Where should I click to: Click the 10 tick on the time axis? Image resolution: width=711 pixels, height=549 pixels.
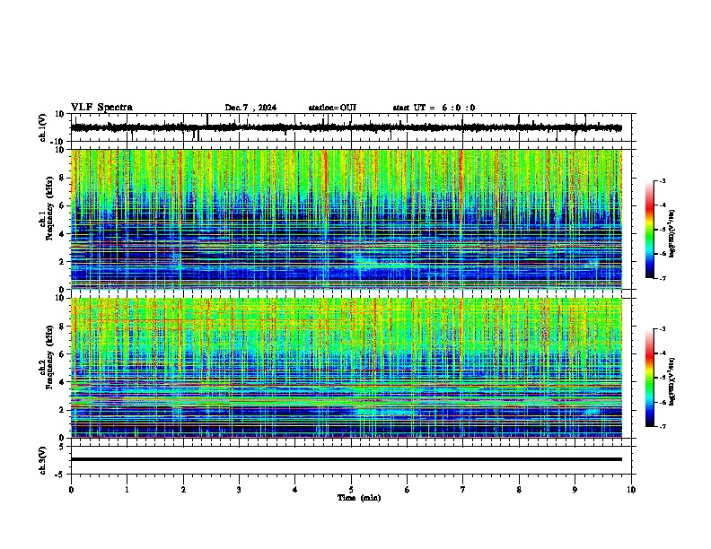coord(631,490)
